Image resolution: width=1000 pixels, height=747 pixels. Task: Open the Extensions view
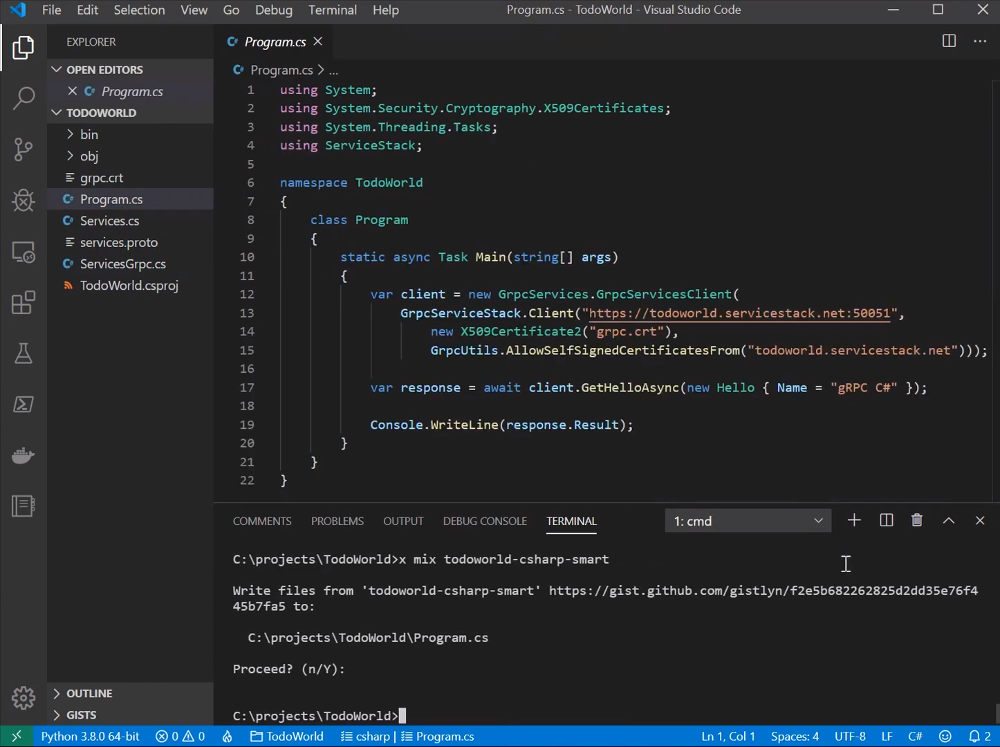click(24, 303)
